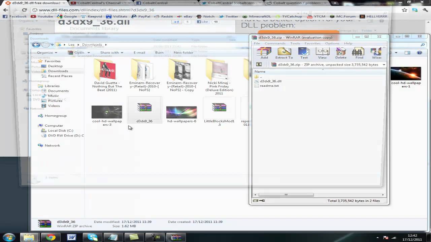Open Network in navigation pane

[x=52, y=146]
